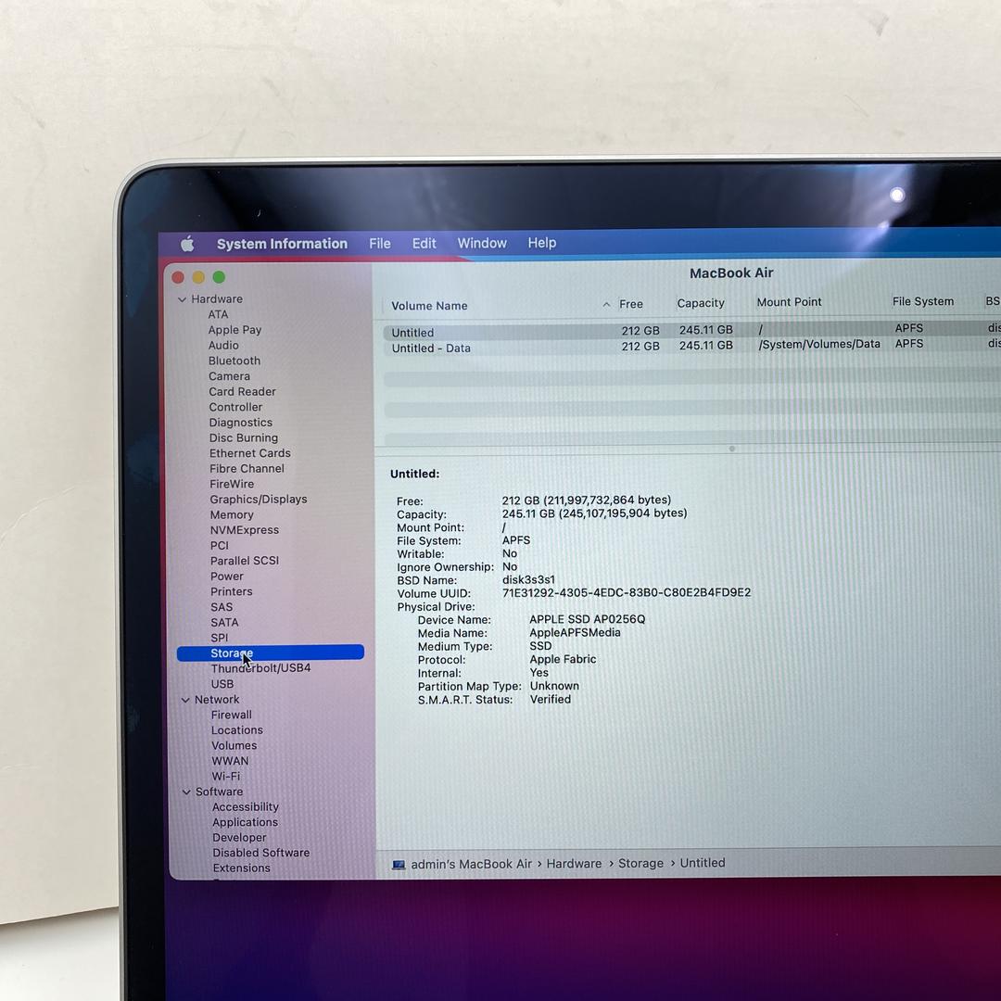Screen dimensions: 1001x1001
Task: Select SAS in the sidebar
Action: [x=222, y=607]
